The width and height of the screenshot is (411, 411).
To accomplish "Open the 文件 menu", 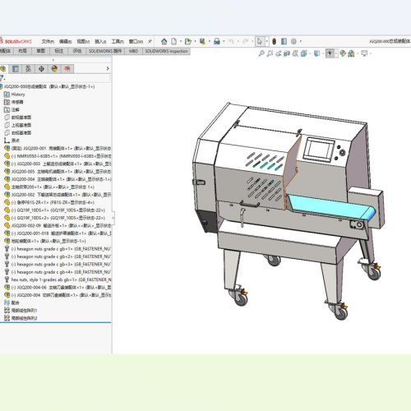I will pyautogui.click(x=48, y=41).
